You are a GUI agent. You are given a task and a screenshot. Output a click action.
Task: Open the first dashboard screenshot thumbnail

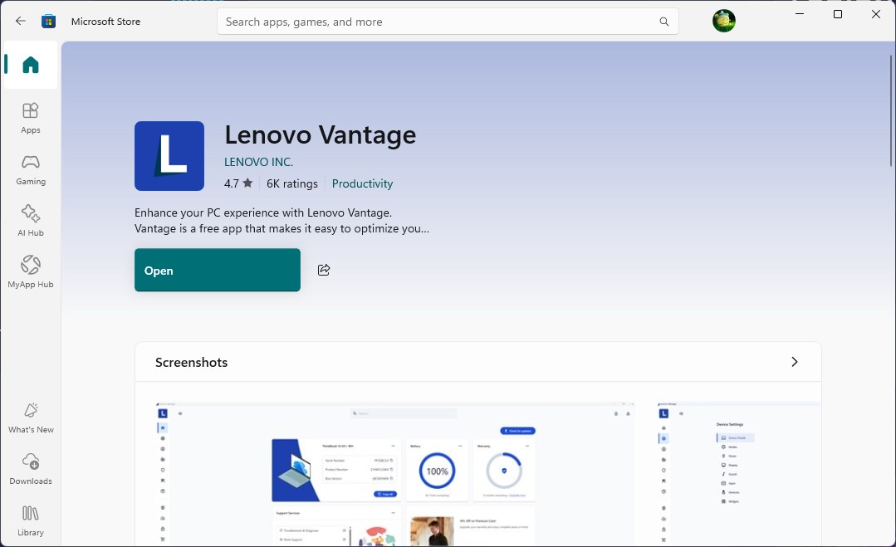[395, 474]
